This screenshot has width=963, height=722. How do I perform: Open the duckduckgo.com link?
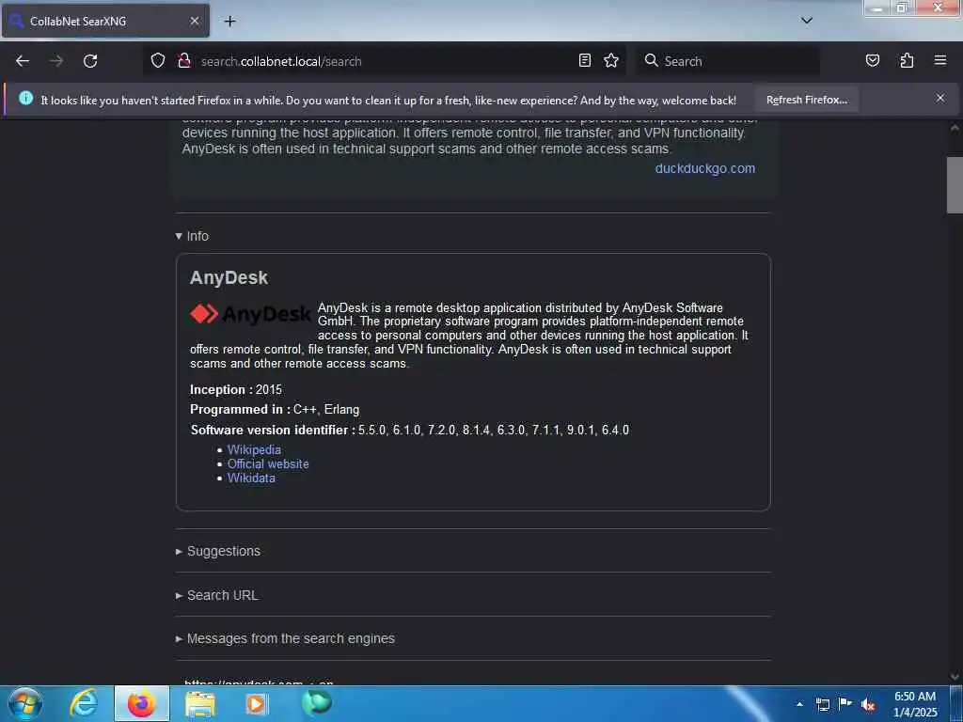coord(705,168)
